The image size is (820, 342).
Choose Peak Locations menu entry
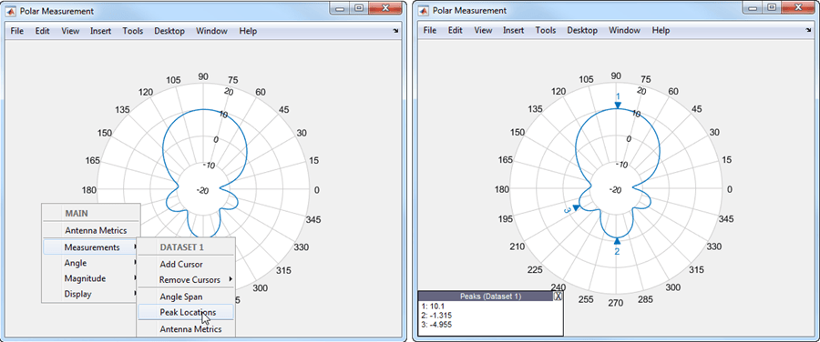click(186, 312)
